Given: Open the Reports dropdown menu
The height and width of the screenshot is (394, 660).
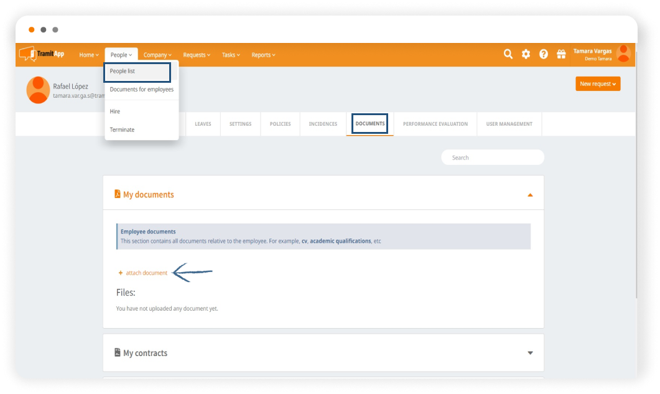Looking at the screenshot, I should (263, 55).
